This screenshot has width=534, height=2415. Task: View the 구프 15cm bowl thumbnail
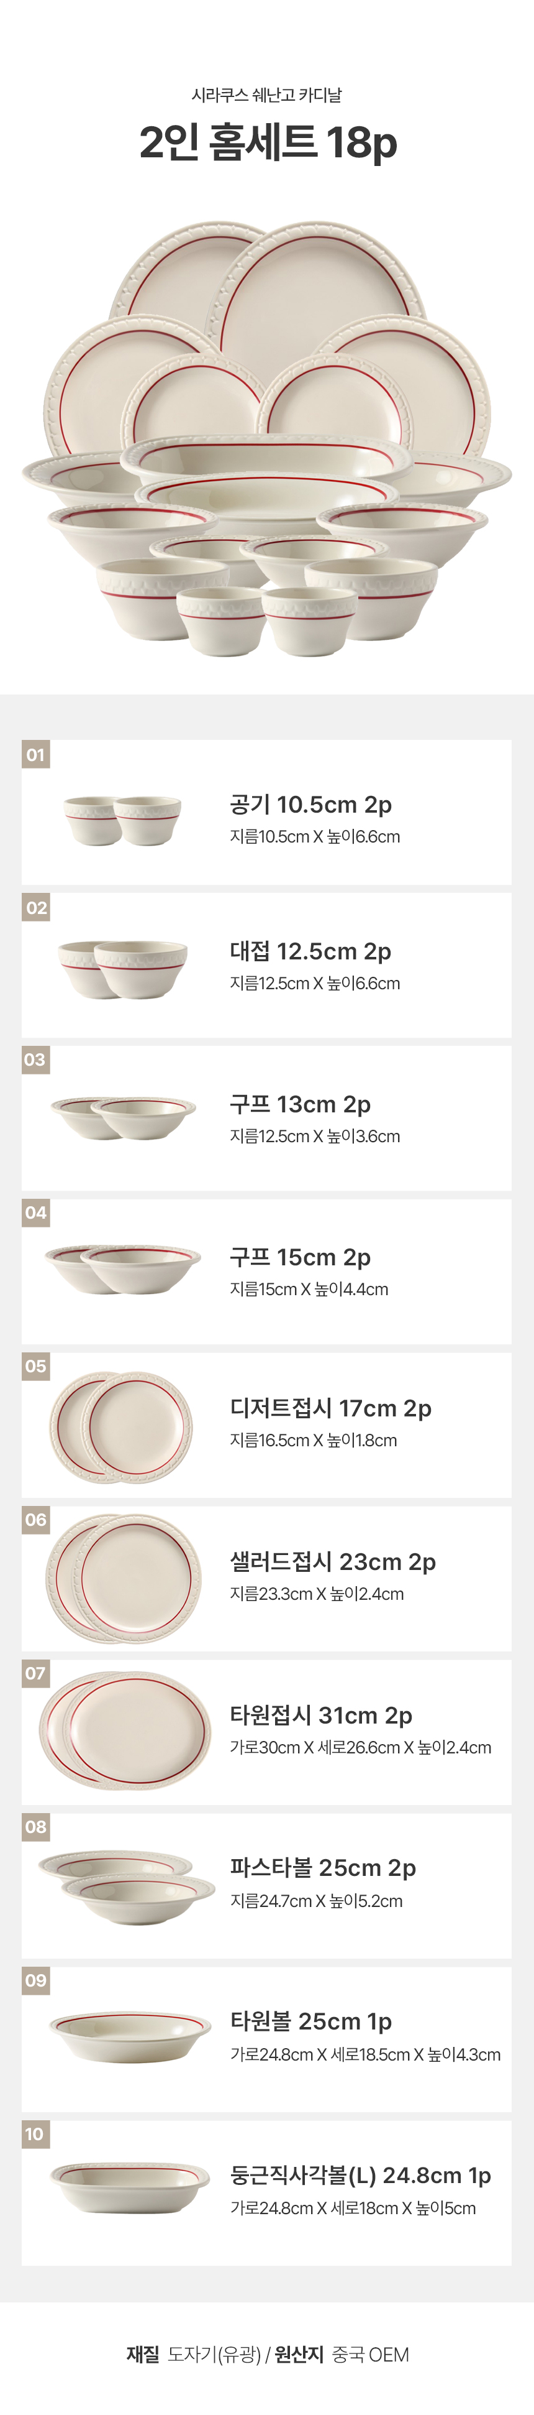pyautogui.click(x=123, y=1268)
